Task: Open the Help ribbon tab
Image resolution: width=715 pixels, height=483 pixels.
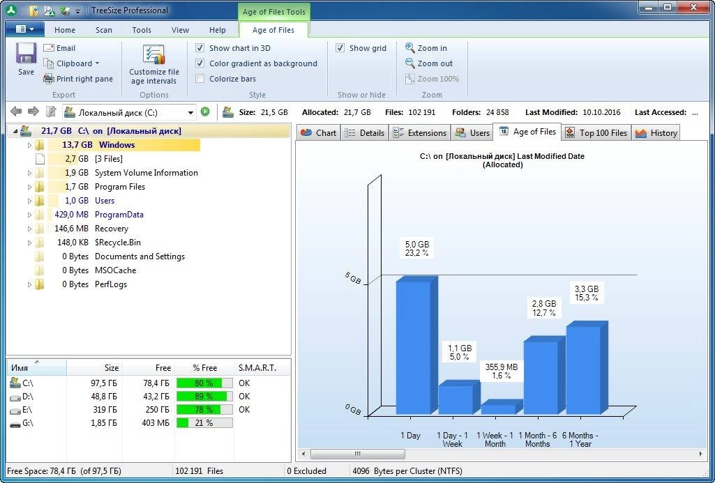Action: pyautogui.click(x=218, y=30)
